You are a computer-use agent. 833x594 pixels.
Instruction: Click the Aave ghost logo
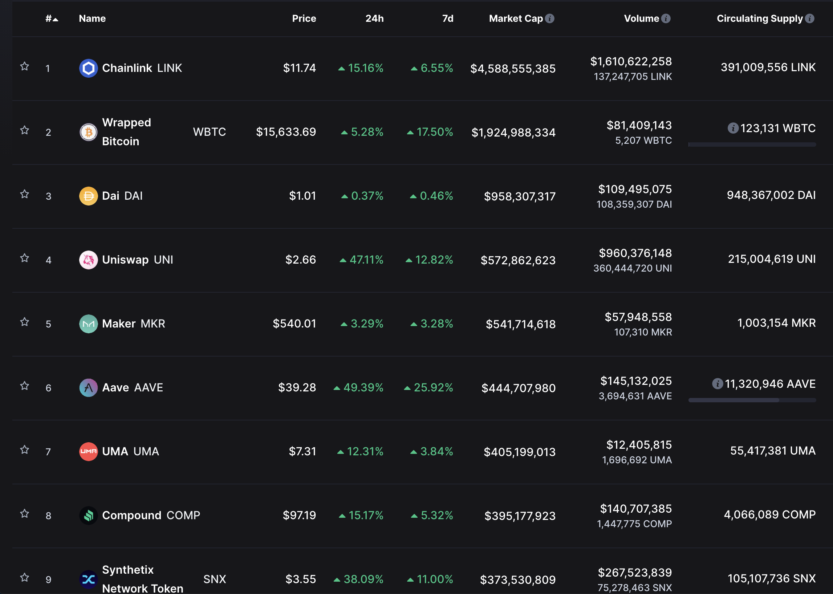pyautogui.click(x=89, y=388)
